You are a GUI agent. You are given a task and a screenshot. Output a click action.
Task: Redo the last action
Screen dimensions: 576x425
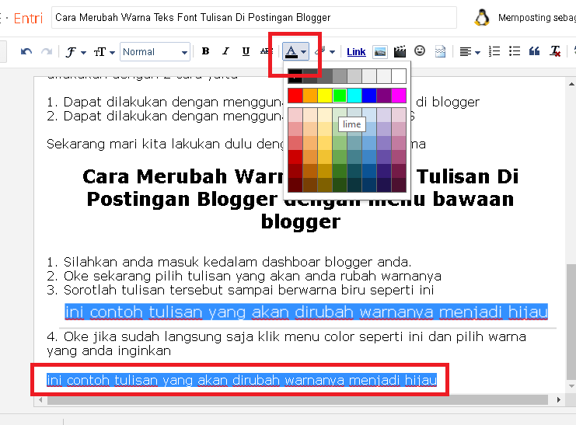[47, 52]
